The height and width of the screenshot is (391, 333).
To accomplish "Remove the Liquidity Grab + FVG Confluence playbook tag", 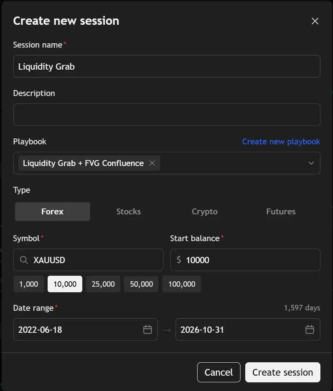I will pos(152,163).
